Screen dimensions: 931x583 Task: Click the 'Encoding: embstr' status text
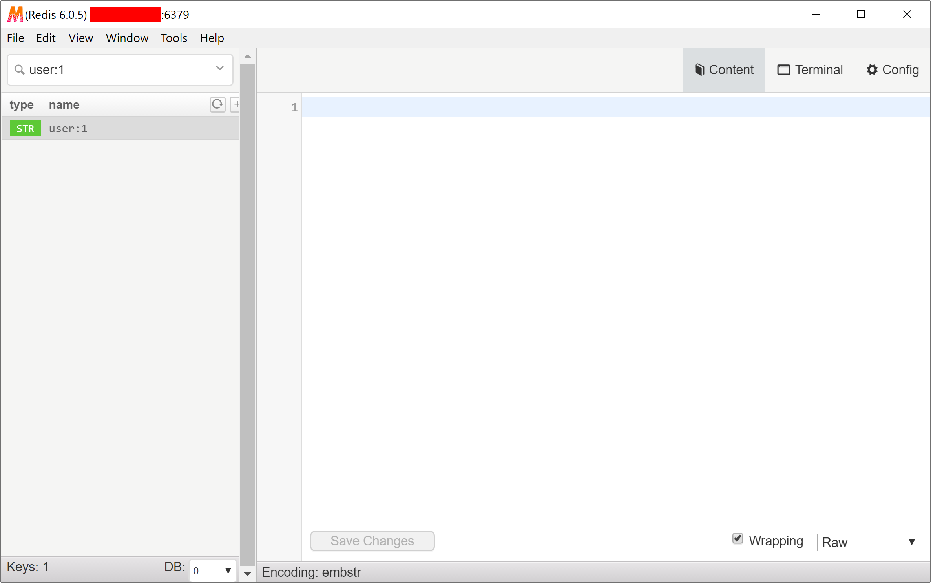coord(311,572)
